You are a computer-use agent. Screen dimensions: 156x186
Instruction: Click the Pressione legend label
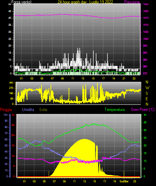pos(132,2)
